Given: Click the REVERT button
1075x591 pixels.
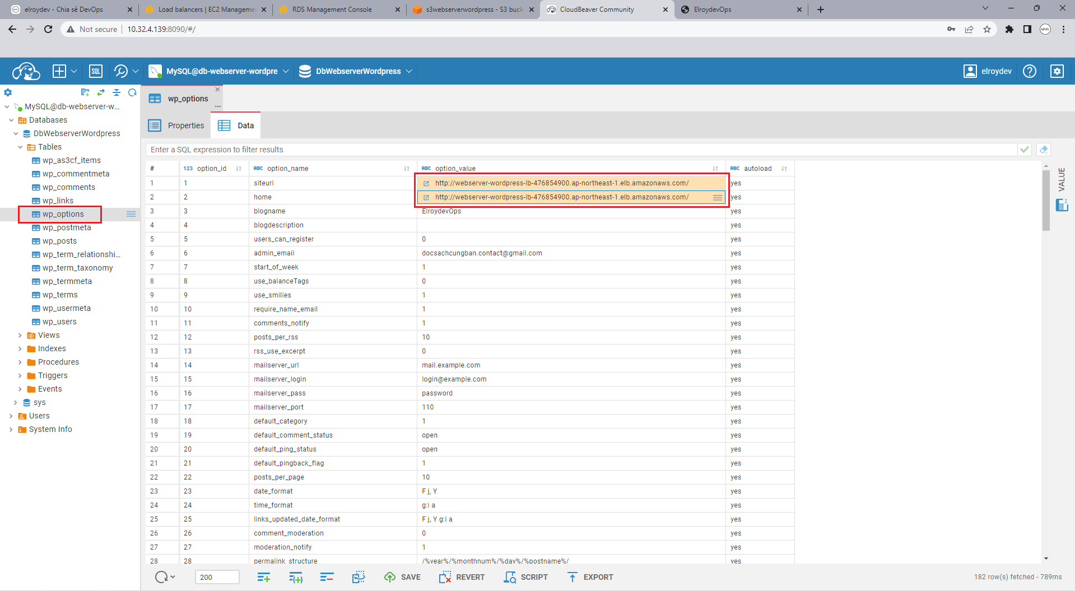Looking at the screenshot, I should [x=462, y=577].
